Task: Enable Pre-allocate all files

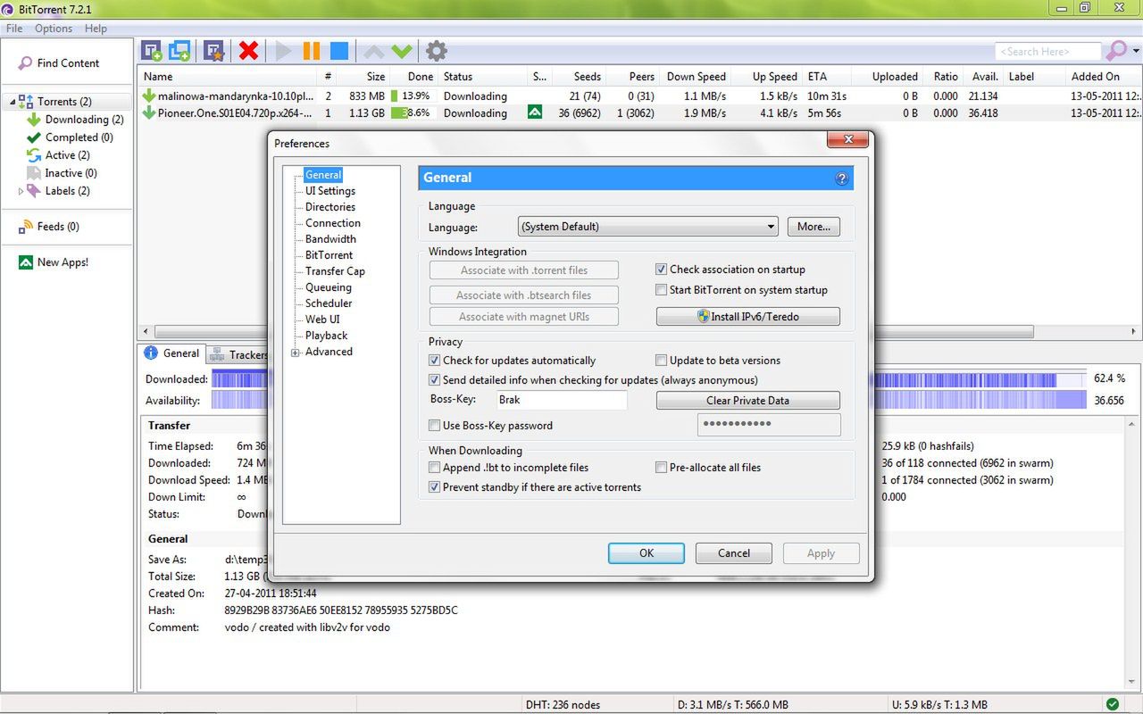Action: coord(662,468)
